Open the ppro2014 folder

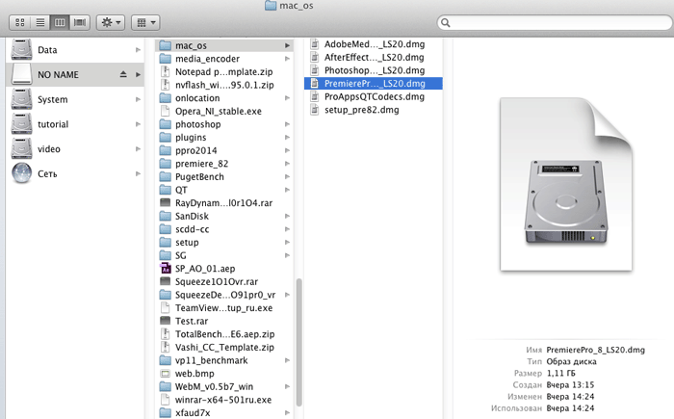coord(224,150)
